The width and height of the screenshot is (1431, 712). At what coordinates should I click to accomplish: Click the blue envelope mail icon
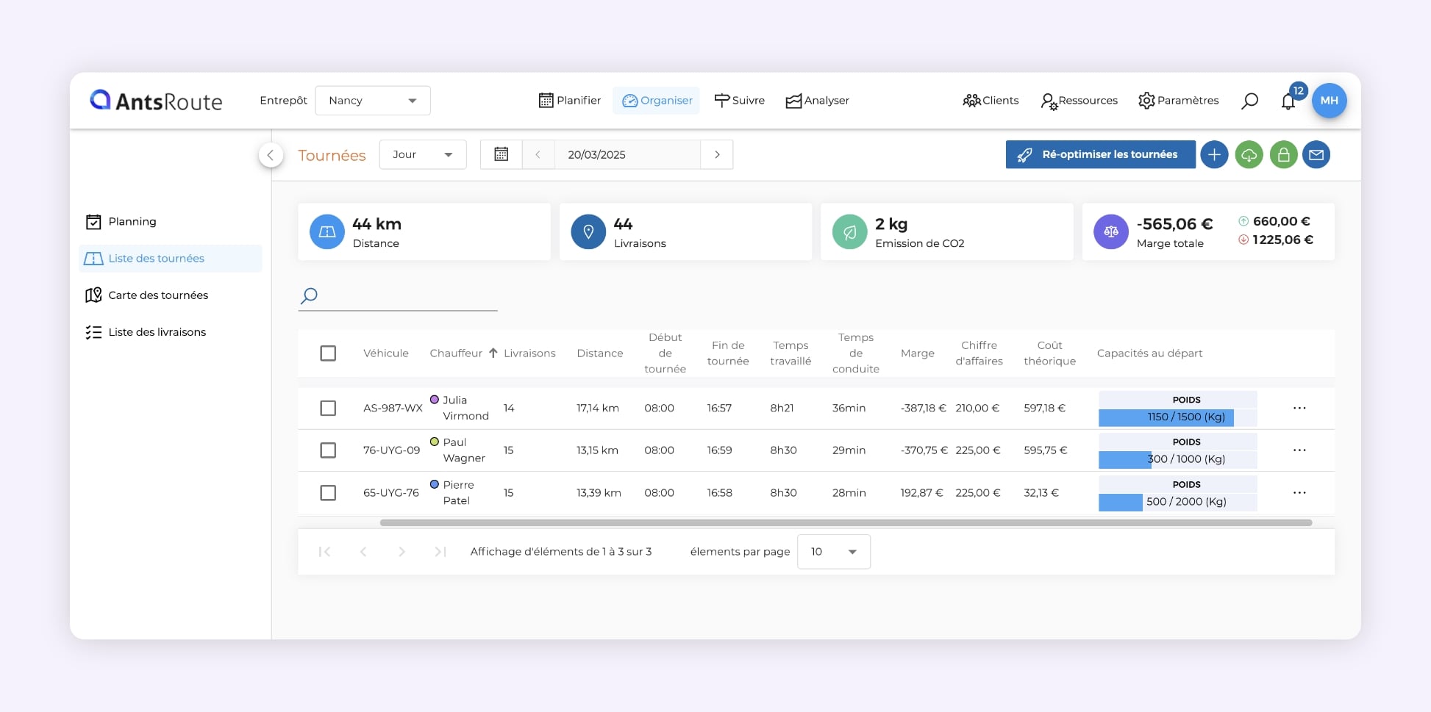pos(1316,155)
